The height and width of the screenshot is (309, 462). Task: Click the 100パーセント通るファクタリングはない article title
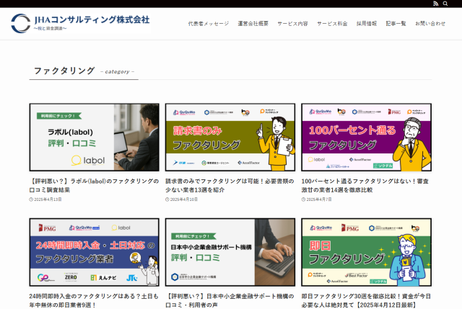[366, 185]
